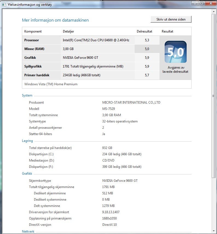Click the Spillgrafikk row label
The image size is (217, 234).
click(33, 66)
